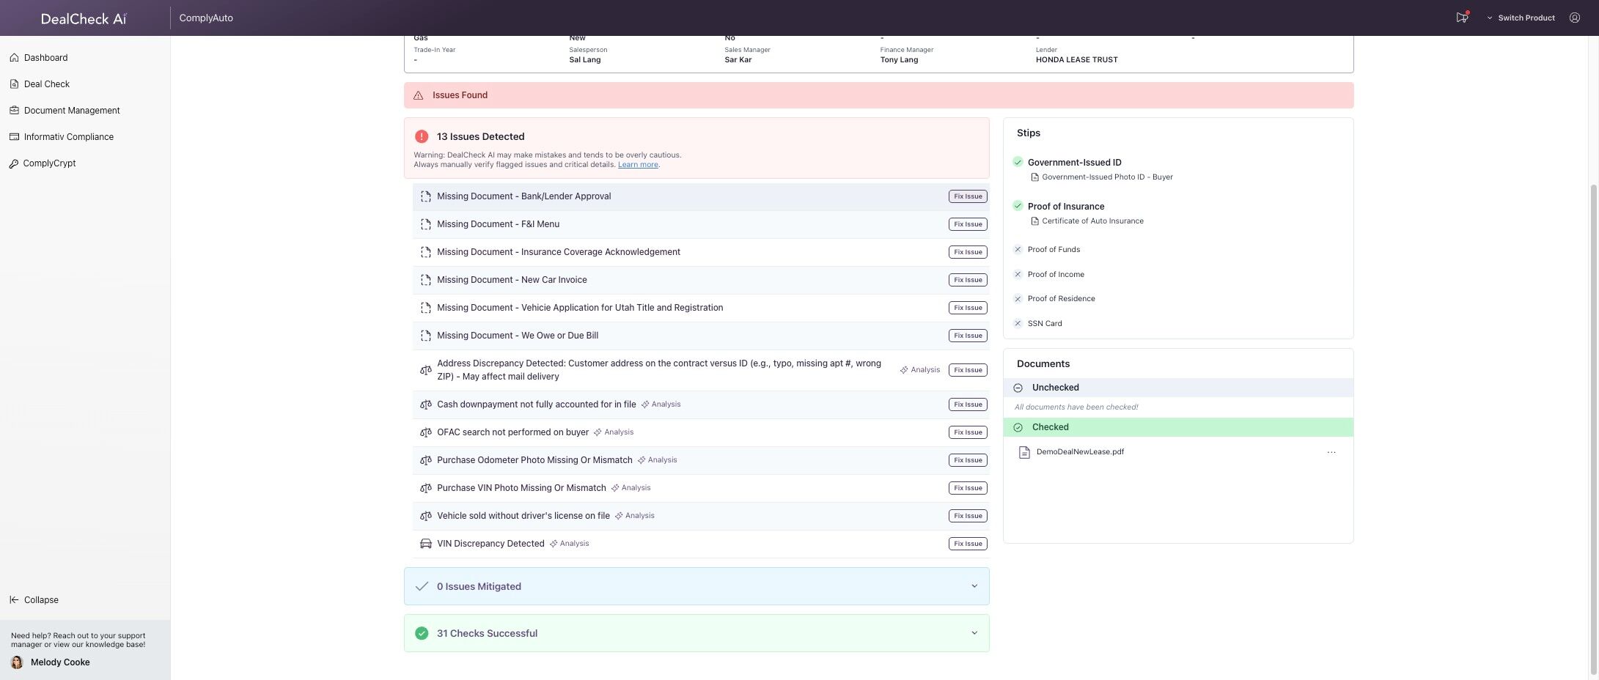The width and height of the screenshot is (1599, 680).
Task: Click the Deal Check sidebar icon
Action: coord(14,84)
